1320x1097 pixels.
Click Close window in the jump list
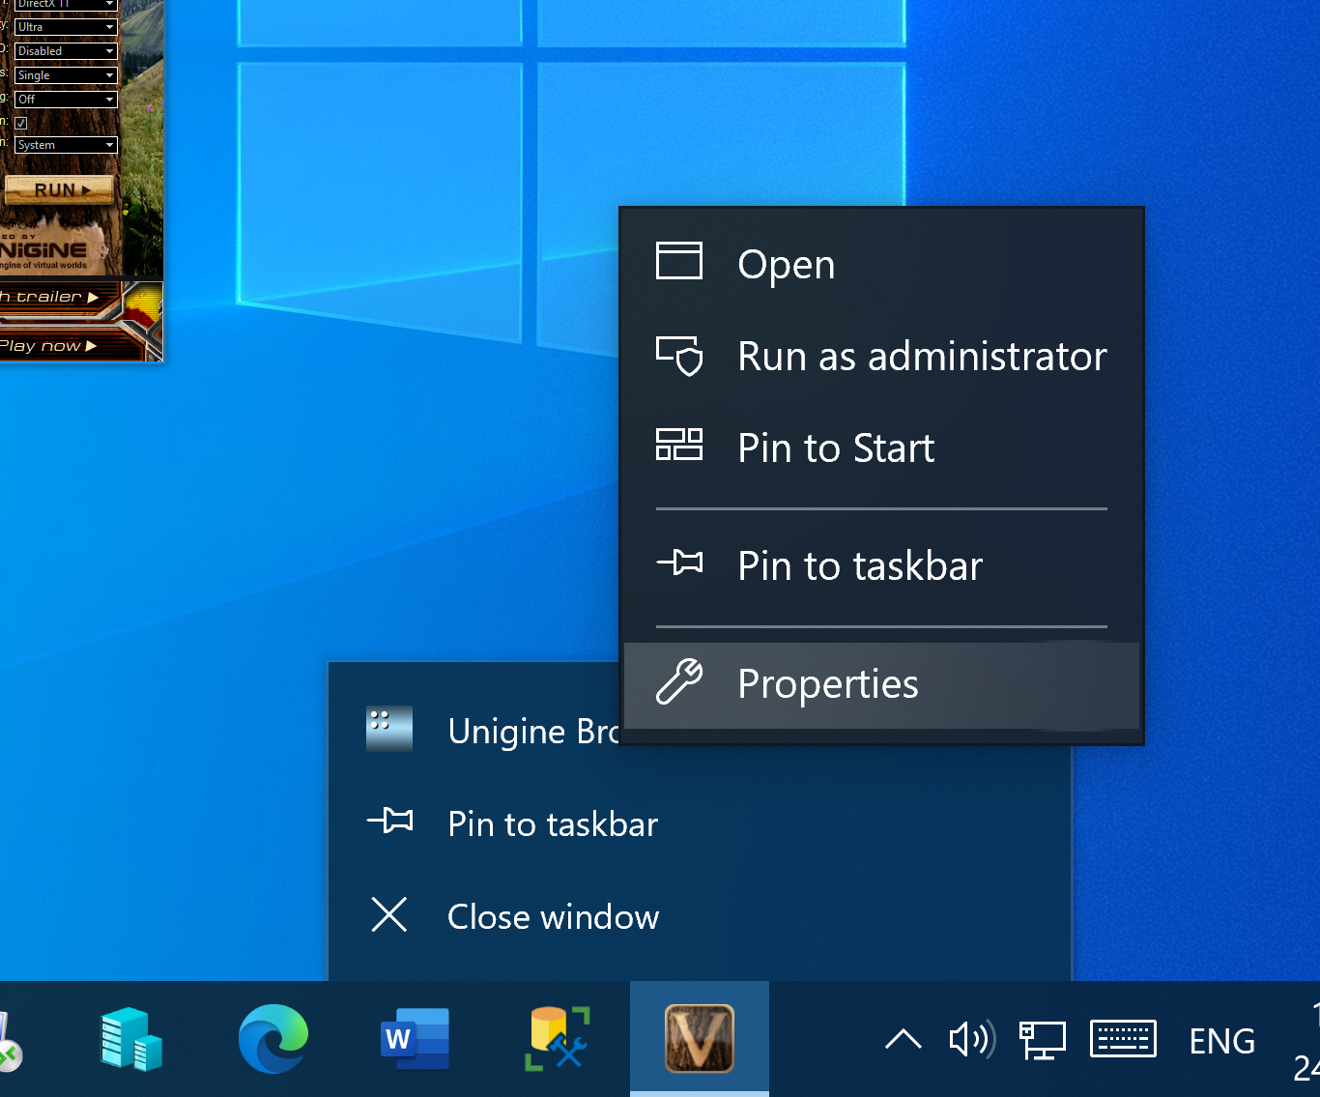[x=553, y=916]
